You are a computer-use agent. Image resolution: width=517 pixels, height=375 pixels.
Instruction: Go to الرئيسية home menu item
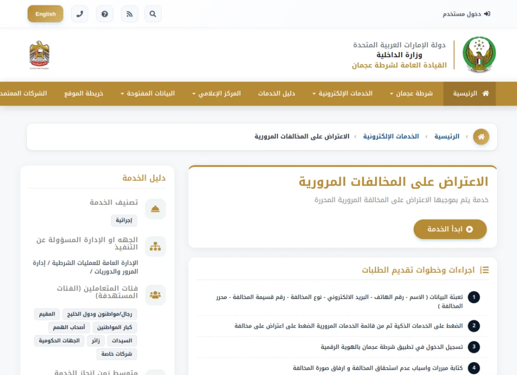[x=470, y=93]
